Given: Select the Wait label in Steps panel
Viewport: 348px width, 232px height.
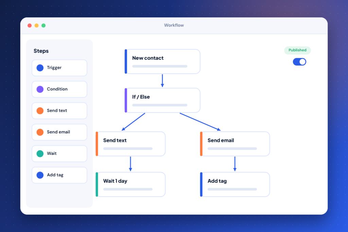Looking at the screenshot, I should click(x=52, y=154).
